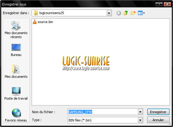
Task: Expand the Nom du fichier dropdown
Action: pos(140,112)
